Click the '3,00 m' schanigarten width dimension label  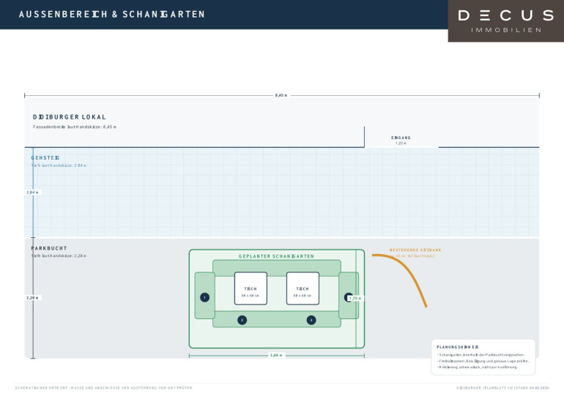point(276,355)
